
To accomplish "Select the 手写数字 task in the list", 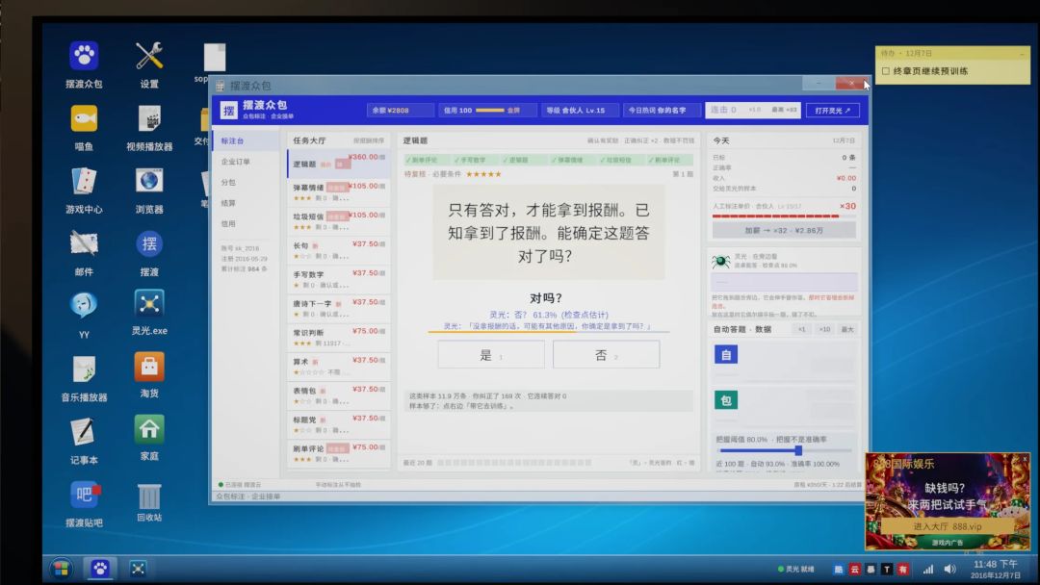I will (x=338, y=279).
